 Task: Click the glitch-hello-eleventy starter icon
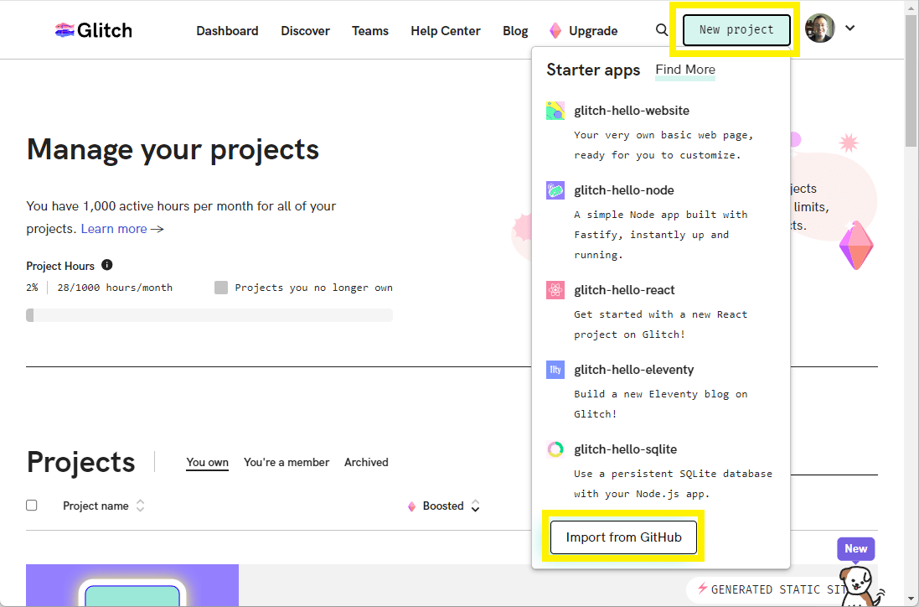(x=555, y=369)
